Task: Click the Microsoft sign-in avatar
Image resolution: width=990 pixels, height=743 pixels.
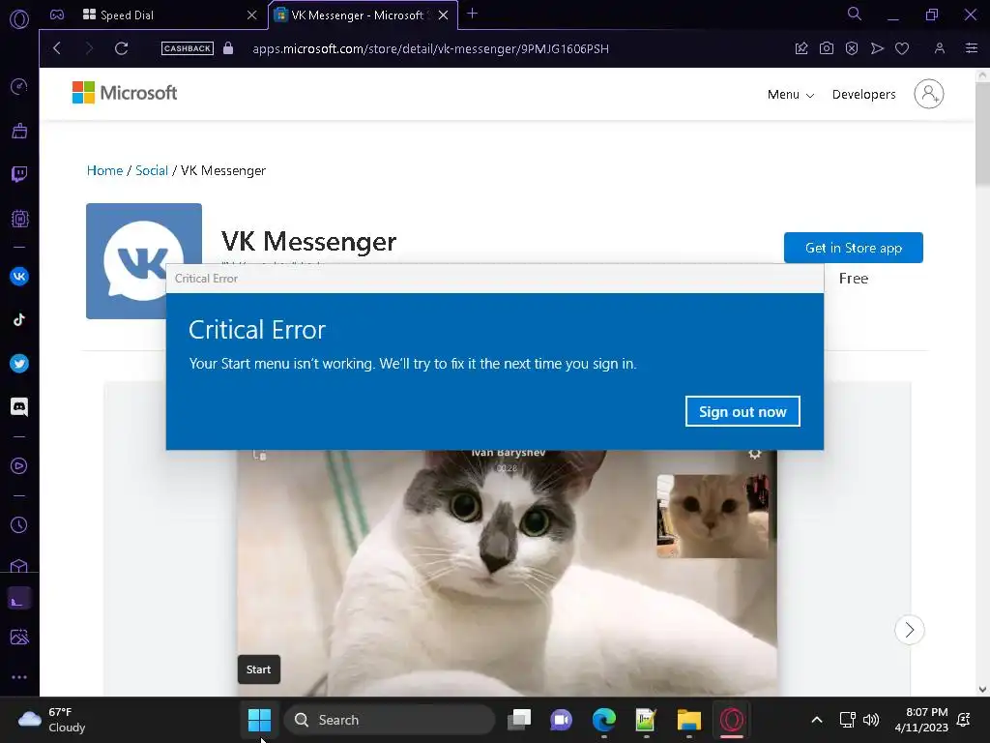Action: click(x=929, y=94)
